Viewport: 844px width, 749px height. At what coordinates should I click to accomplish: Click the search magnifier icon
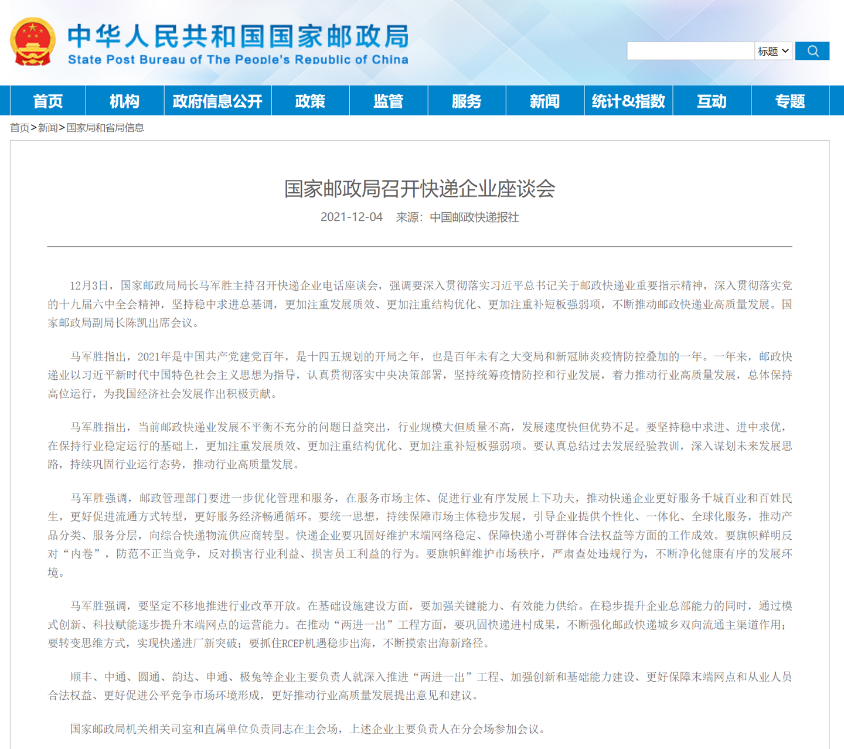[x=812, y=50]
